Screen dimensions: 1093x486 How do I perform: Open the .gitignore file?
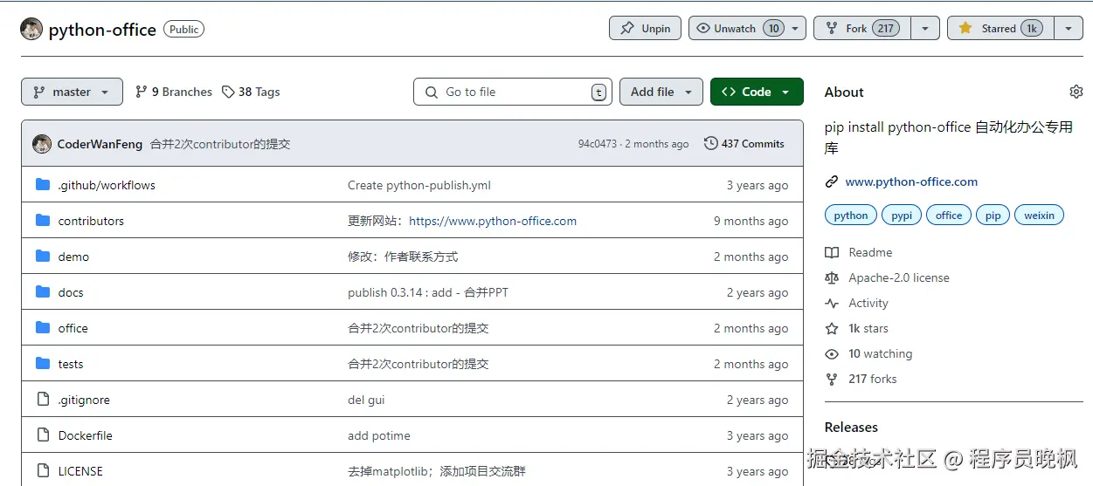84,400
